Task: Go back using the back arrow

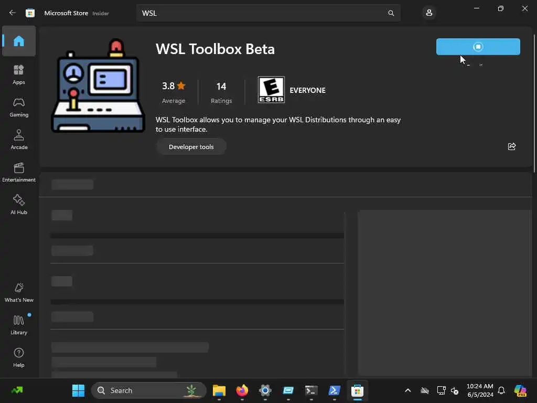Action: [13, 13]
